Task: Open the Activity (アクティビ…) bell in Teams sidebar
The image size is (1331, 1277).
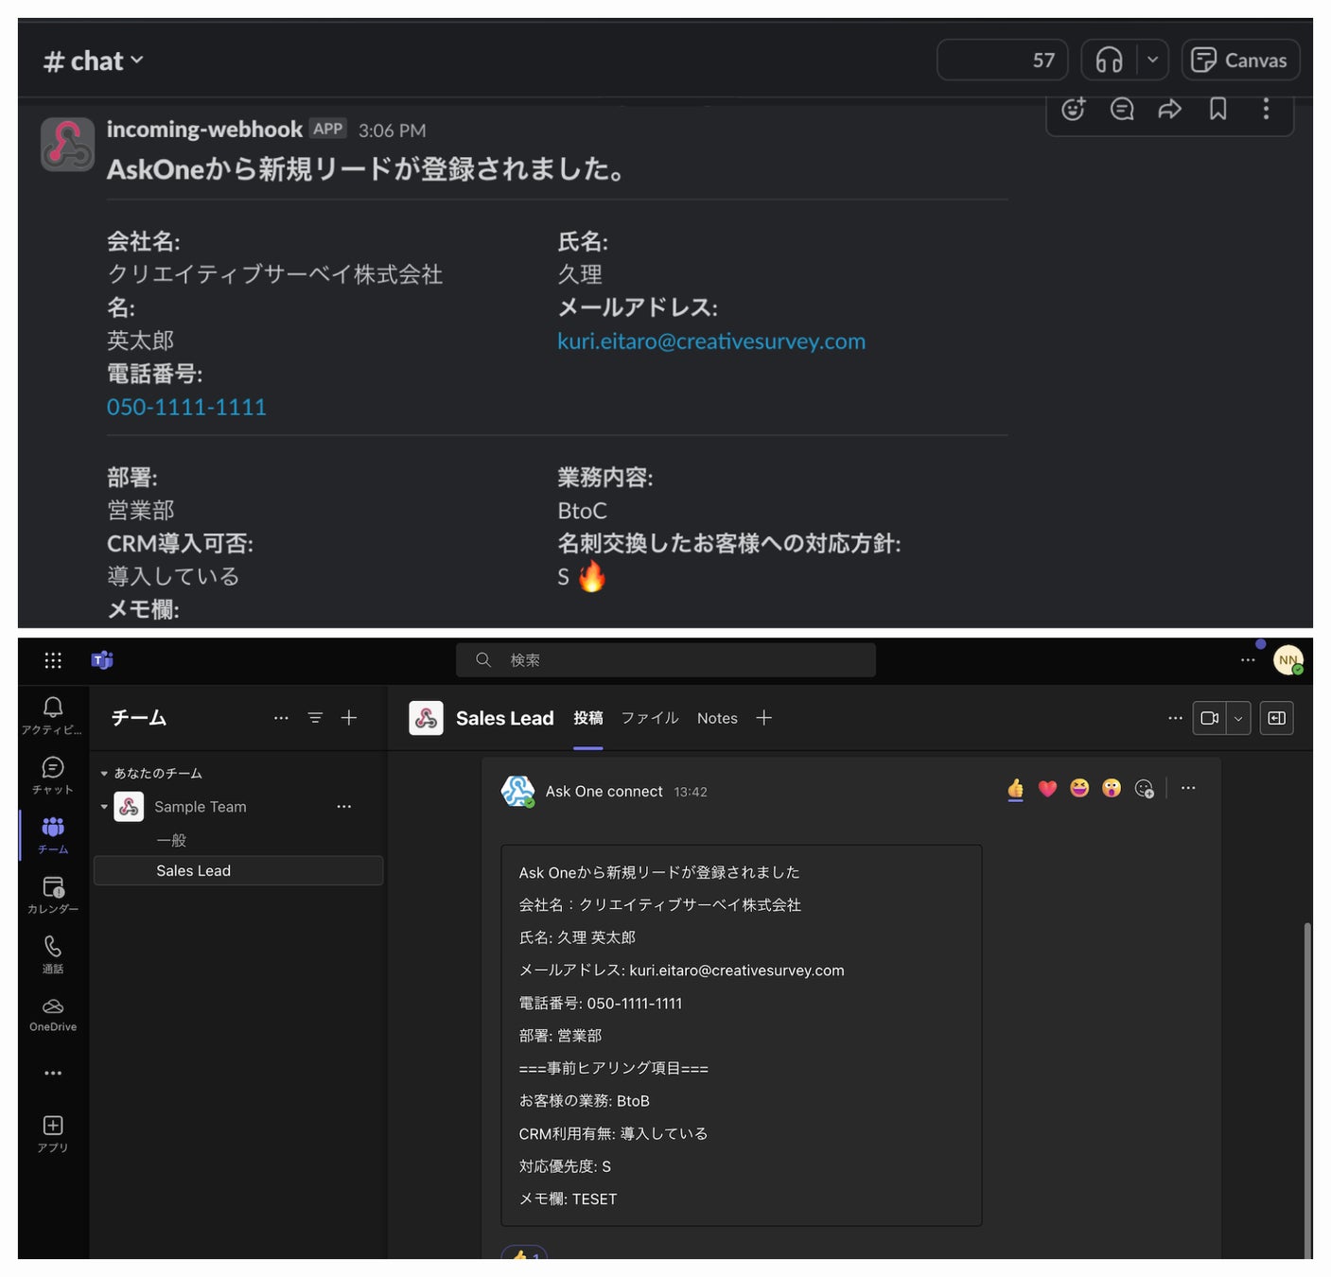Action: (53, 716)
